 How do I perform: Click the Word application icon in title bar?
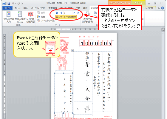4,4
